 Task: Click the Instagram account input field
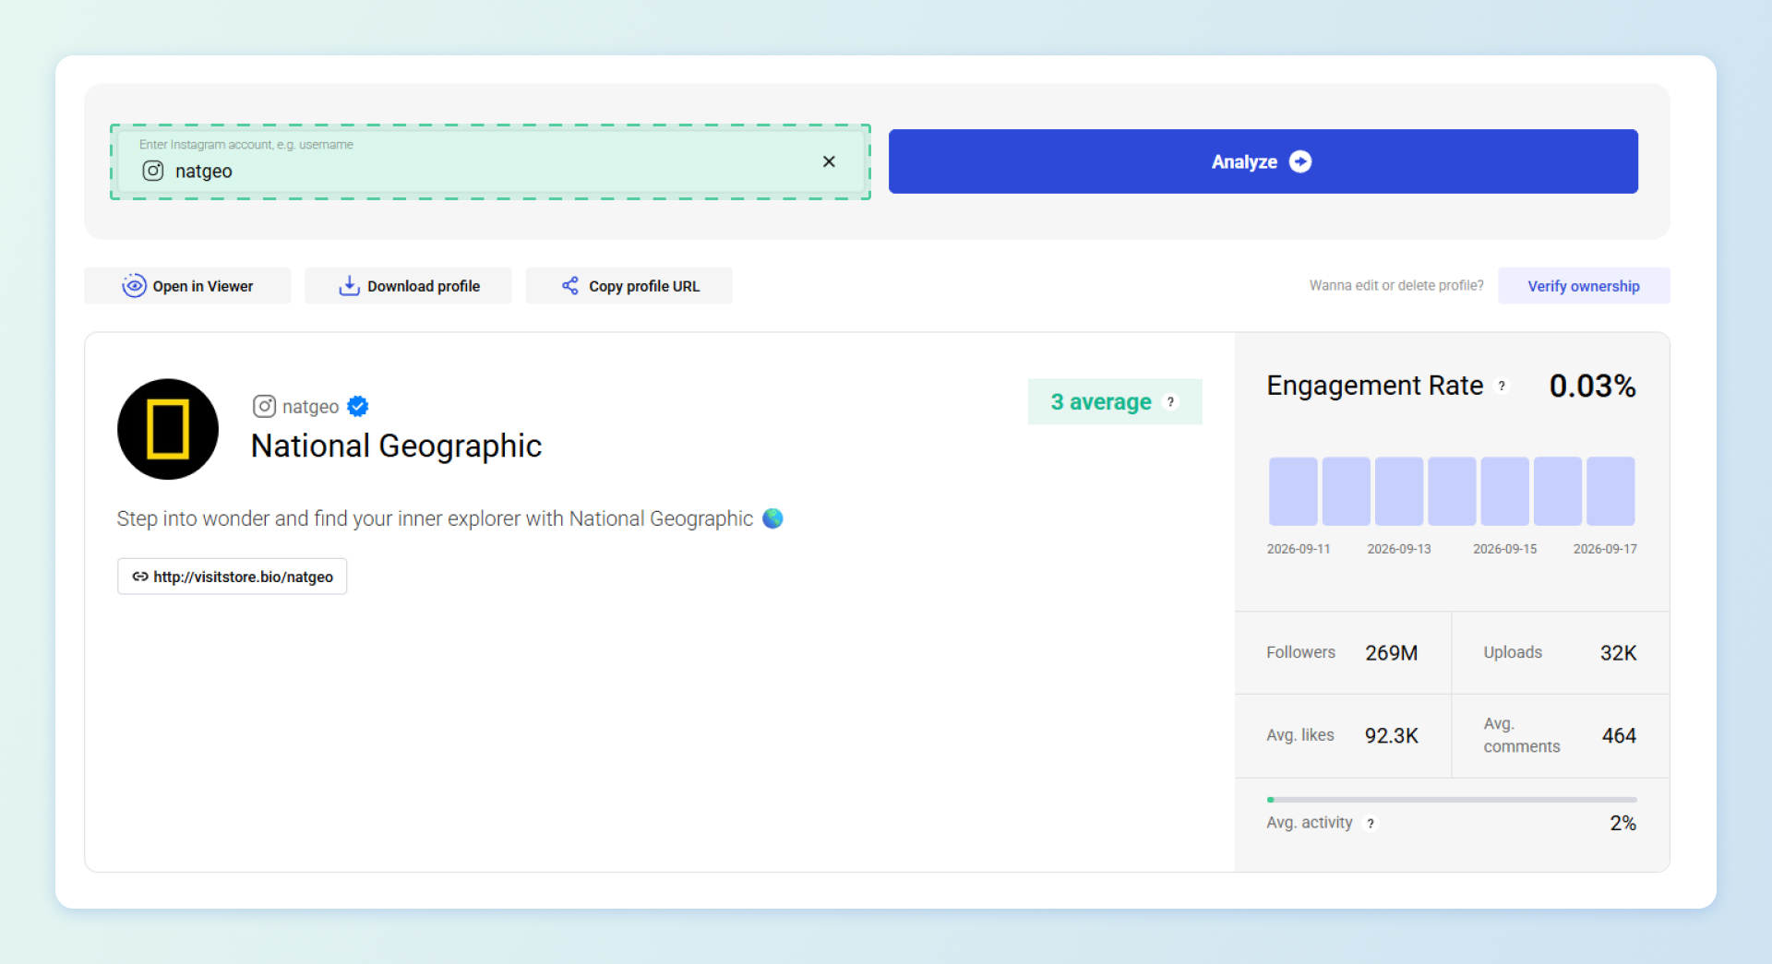[490, 161]
